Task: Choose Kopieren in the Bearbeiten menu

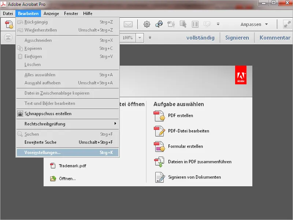Action: 67,48
